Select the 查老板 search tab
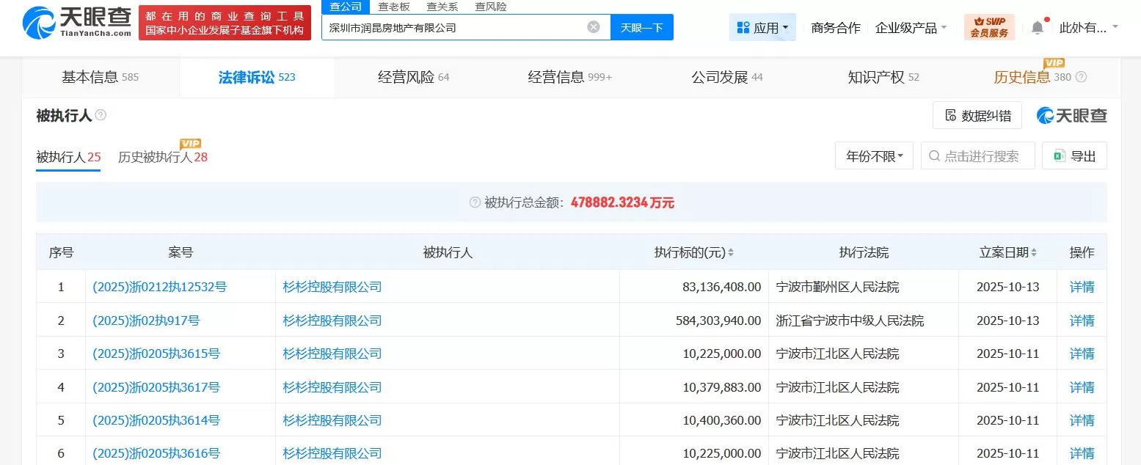The height and width of the screenshot is (465, 1141). pyautogui.click(x=395, y=7)
